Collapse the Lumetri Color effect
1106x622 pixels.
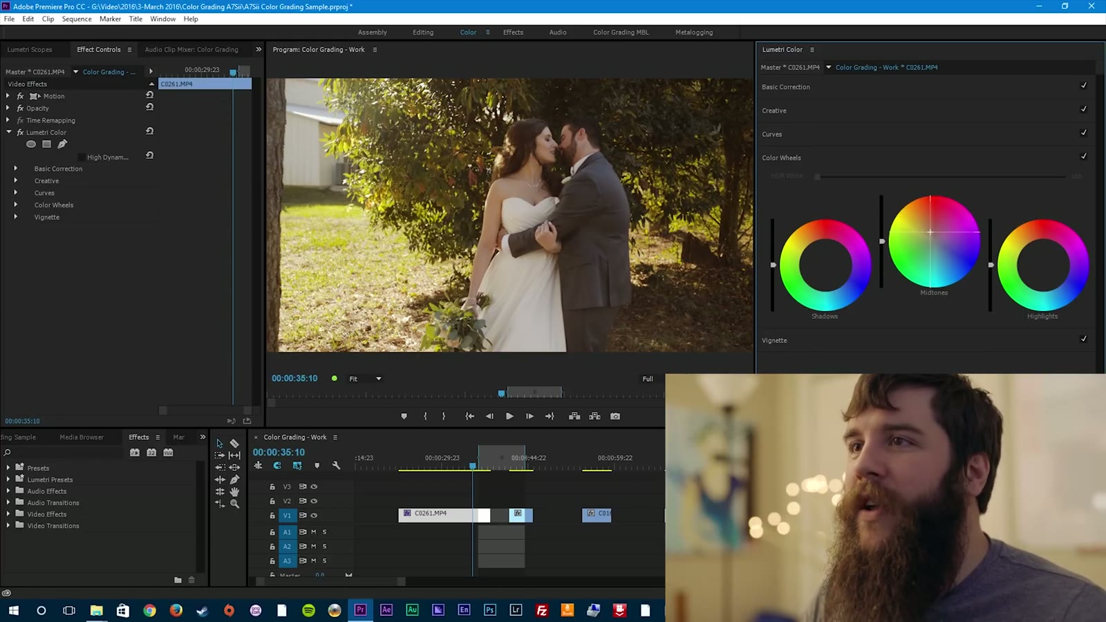pyautogui.click(x=8, y=132)
